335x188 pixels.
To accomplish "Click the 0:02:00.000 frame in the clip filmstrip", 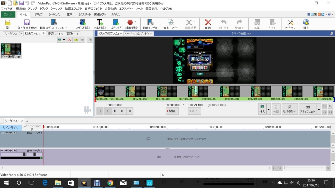I will 135,91.
